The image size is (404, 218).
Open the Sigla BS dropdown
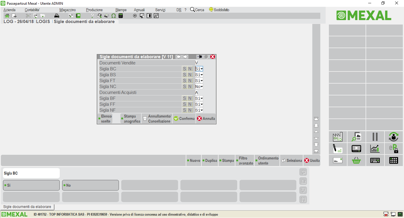199,75
